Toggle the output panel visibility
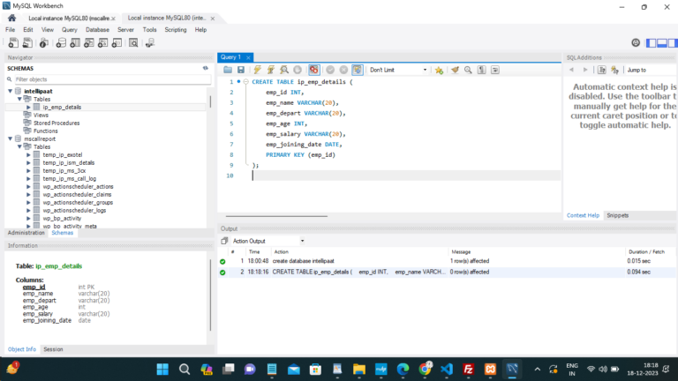This screenshot has width=678, height=381. [662, 42]
